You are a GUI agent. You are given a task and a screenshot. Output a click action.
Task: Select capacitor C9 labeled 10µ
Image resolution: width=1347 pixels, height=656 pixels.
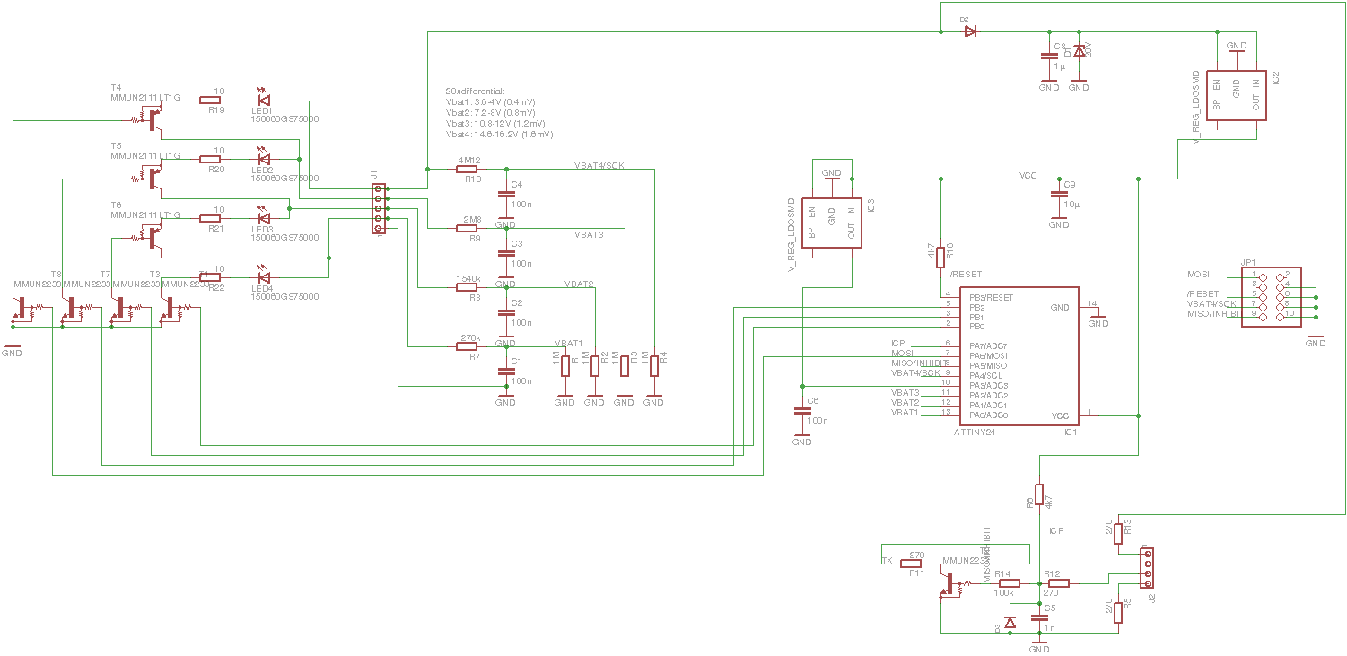1059,195
